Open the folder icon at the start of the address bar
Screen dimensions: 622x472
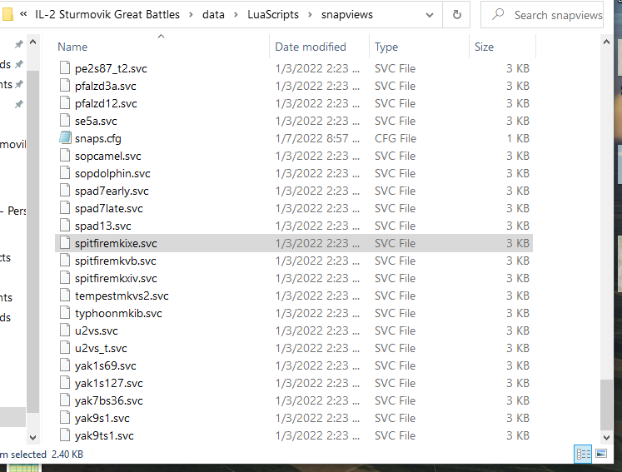[7, 15]
